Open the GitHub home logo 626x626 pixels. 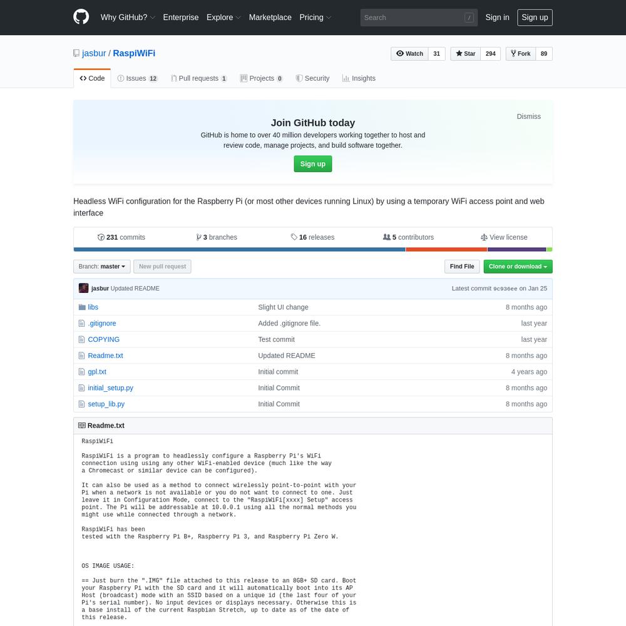click(81, 17)
